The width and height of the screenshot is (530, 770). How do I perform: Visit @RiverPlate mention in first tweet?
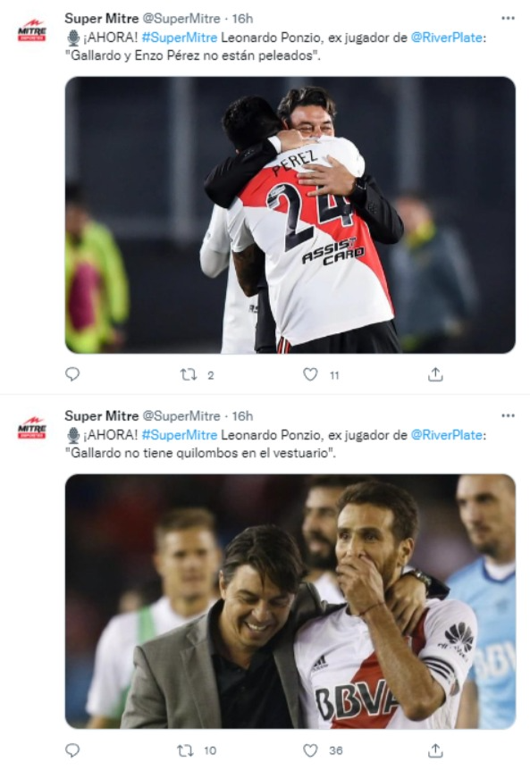(446, 38)
